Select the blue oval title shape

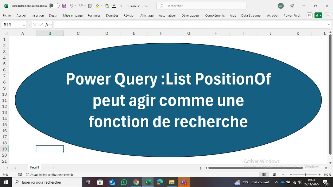coord(168,100)
